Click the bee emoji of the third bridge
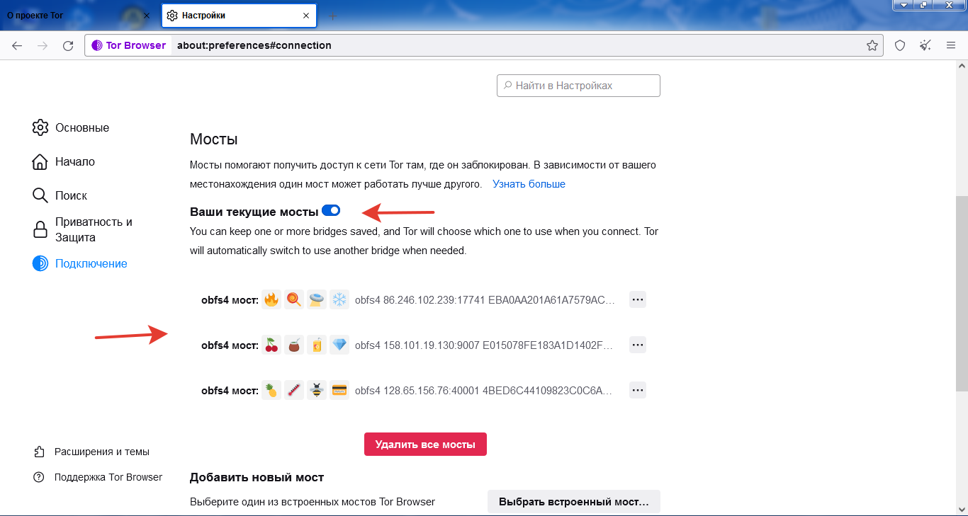The image size is (968, 516). tap(317, 390)
